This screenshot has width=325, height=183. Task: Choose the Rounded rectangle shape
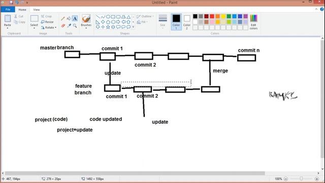118,17
